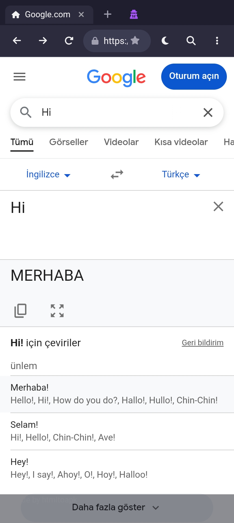234x523 pixels.
Task: Expand İngilizce source language dropdown
Action: (x=48, y=174)
